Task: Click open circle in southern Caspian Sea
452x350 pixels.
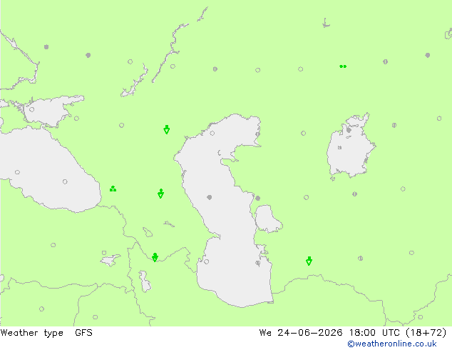Action: [207, 261]
